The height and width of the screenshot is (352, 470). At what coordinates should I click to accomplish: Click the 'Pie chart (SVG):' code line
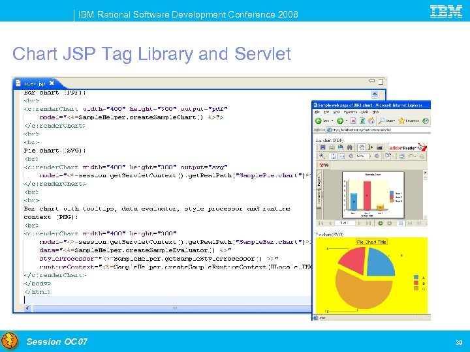pos(55,151)
